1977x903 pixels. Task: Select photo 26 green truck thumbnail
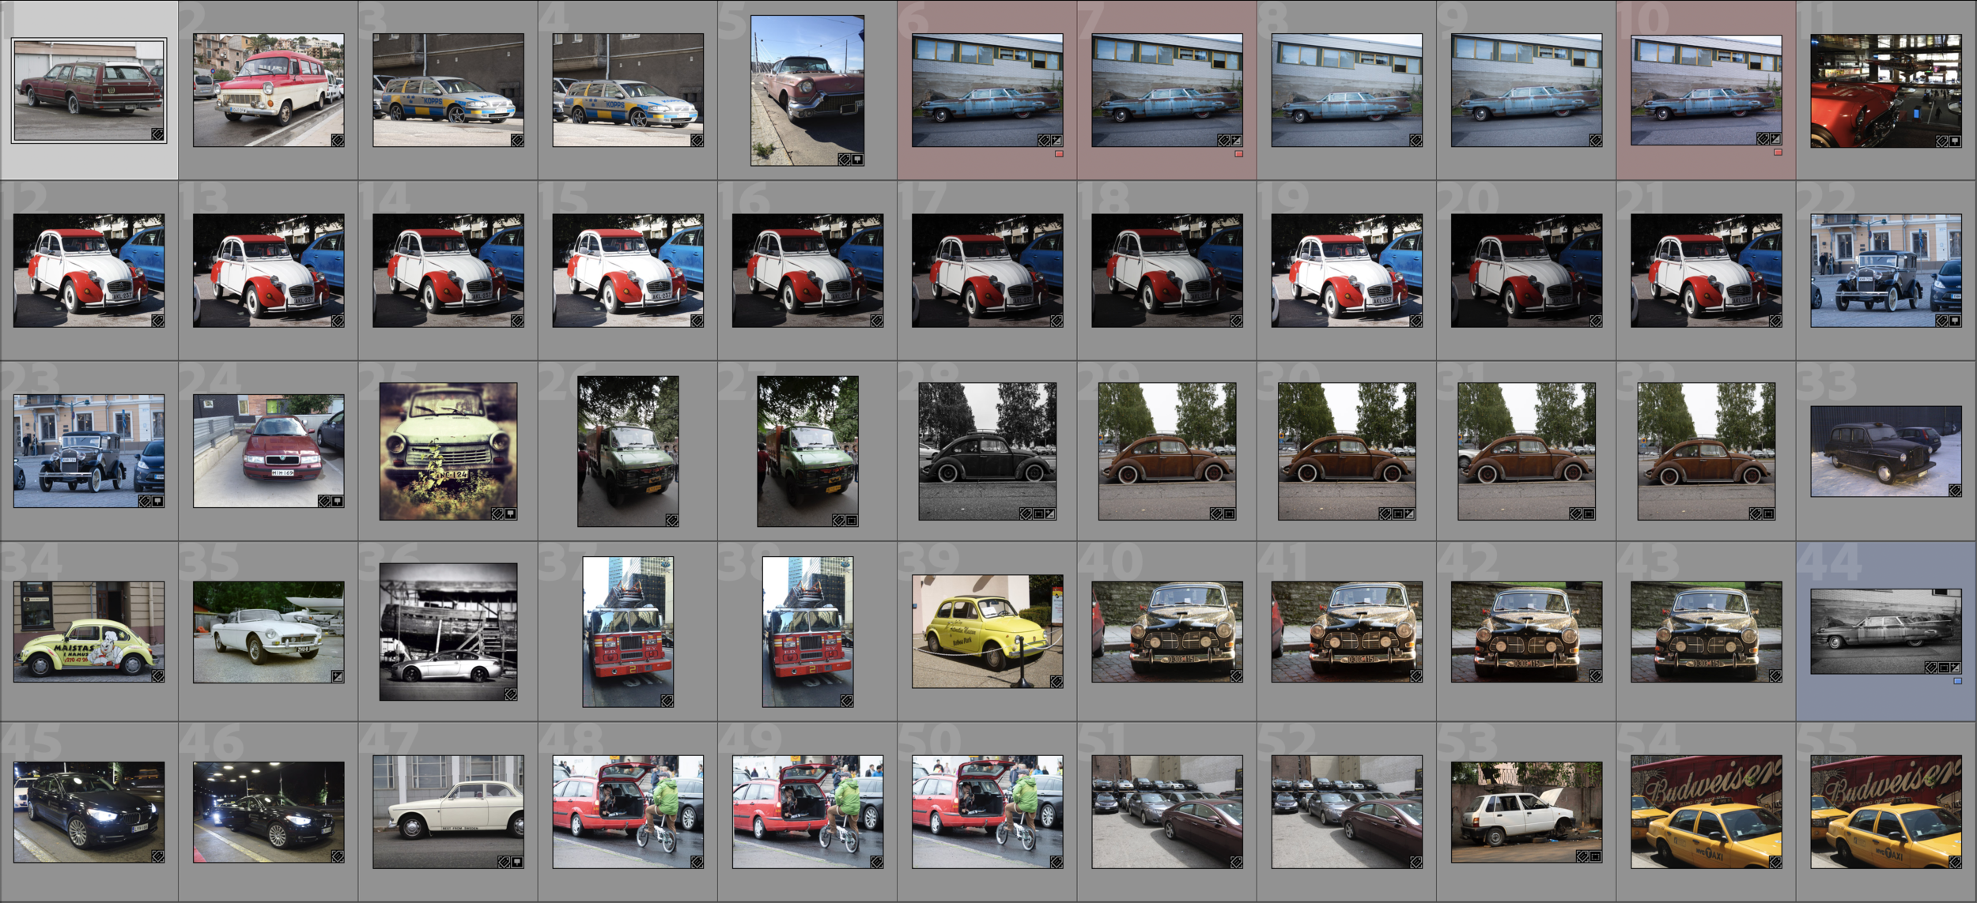628,451
